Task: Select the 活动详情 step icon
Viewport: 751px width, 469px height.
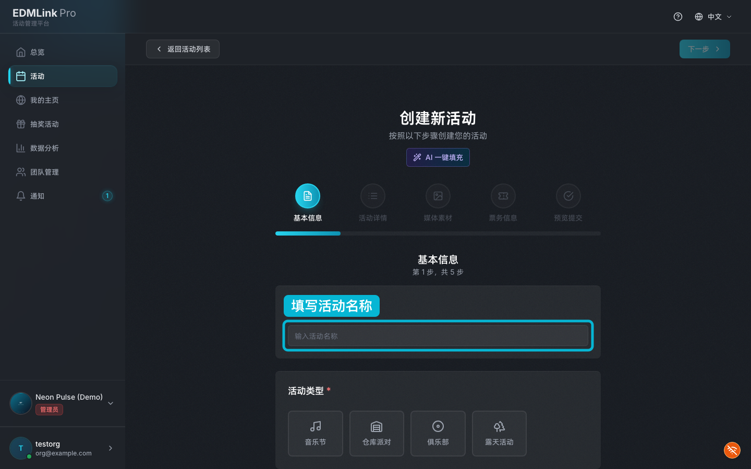Action: (373, 196)
